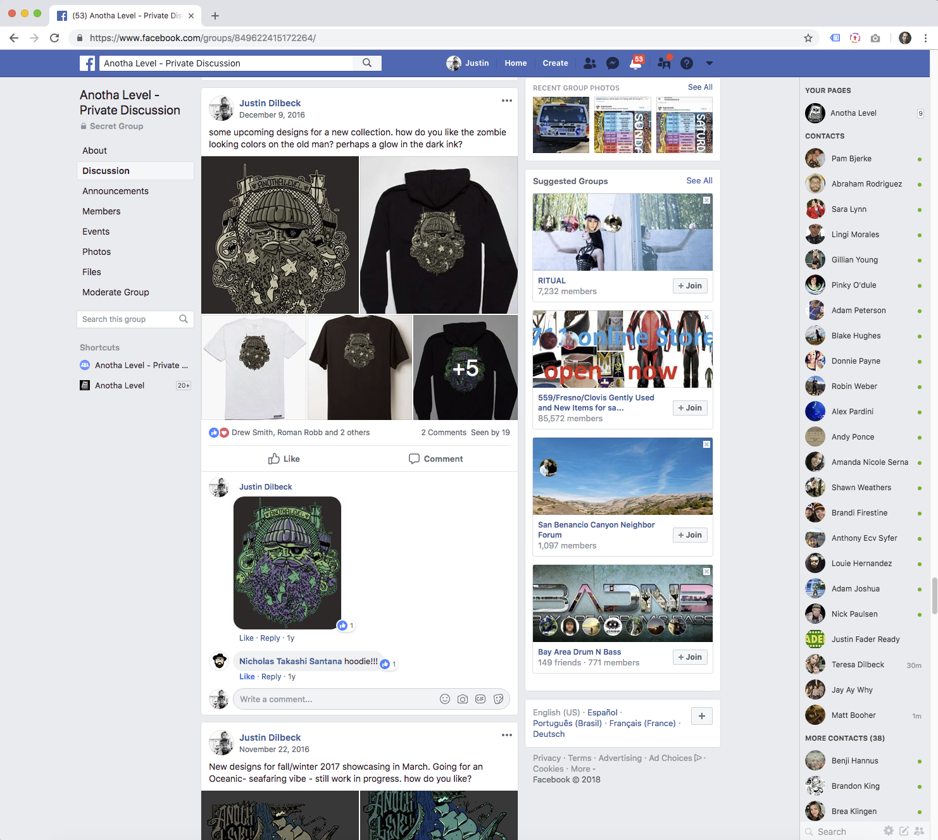Join the RITUAL suggested group
Viewport: 938px width, 840px height.
click(x=689, y=286)
